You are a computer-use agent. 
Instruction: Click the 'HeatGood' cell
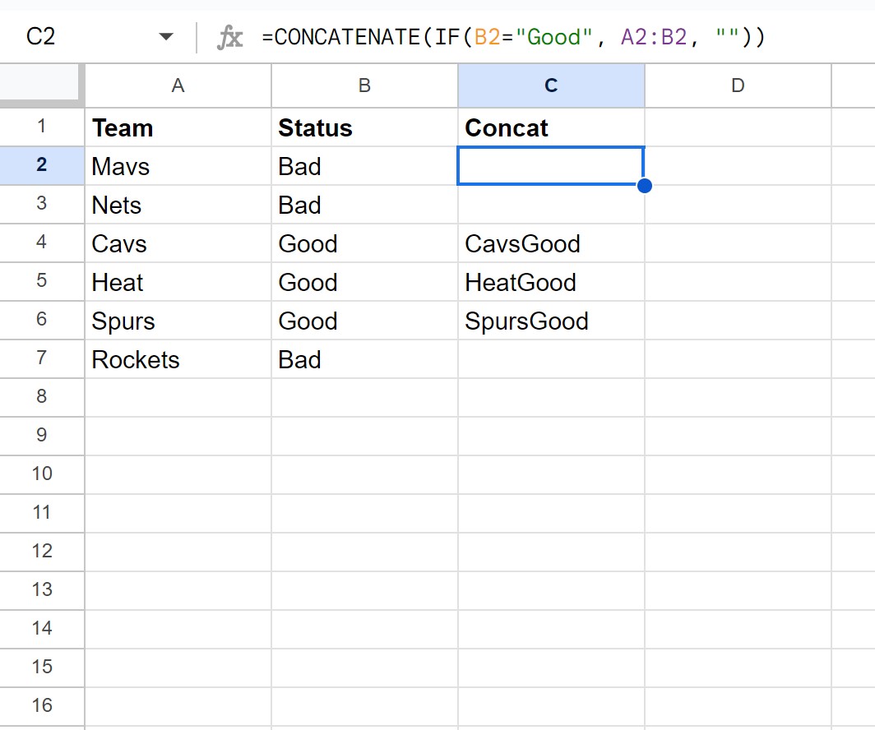coord(551,282)
